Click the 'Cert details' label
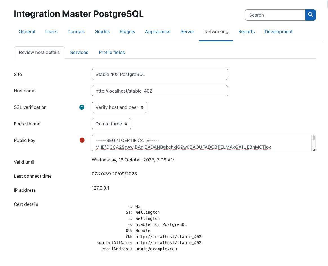This screenshot has height=266, width=328. 26,204
